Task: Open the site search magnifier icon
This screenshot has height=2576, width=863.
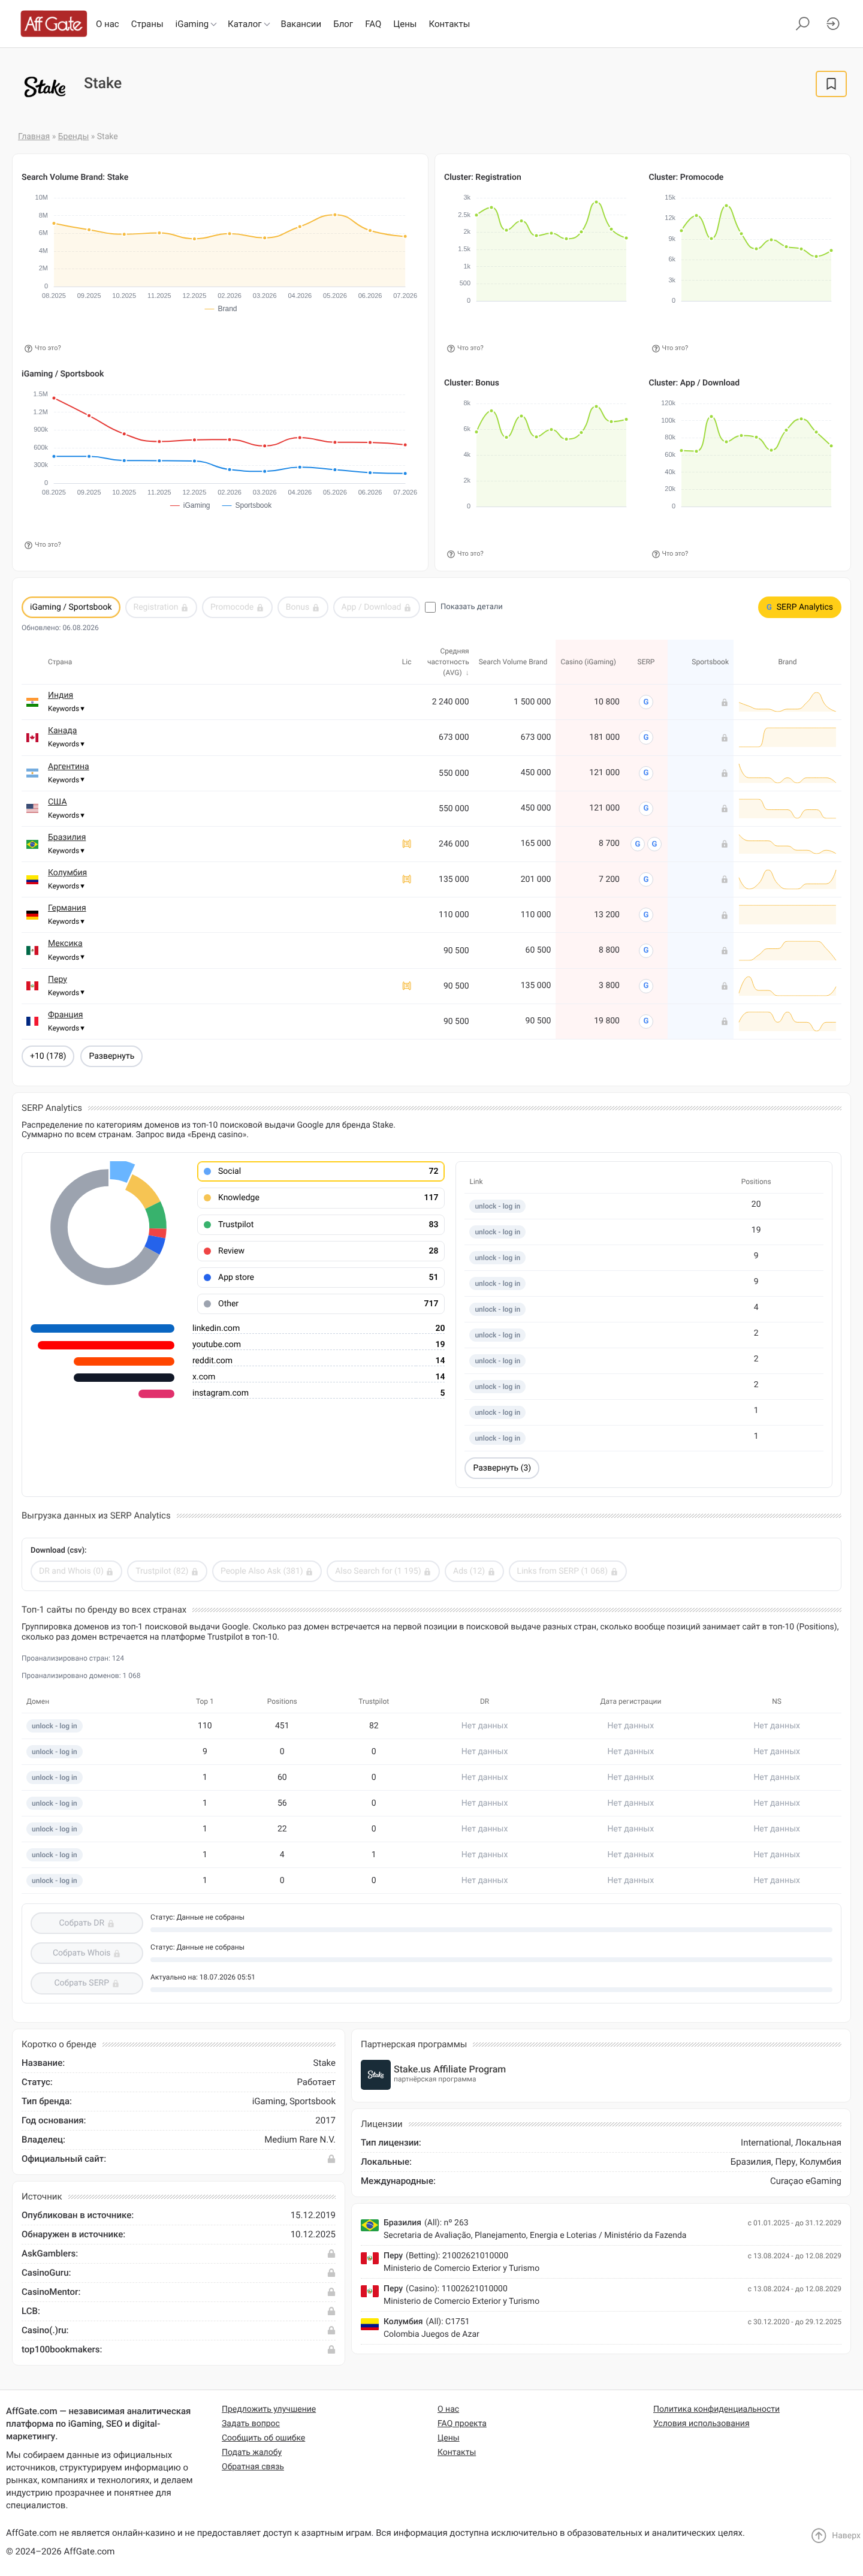Action: pos(802,24)
